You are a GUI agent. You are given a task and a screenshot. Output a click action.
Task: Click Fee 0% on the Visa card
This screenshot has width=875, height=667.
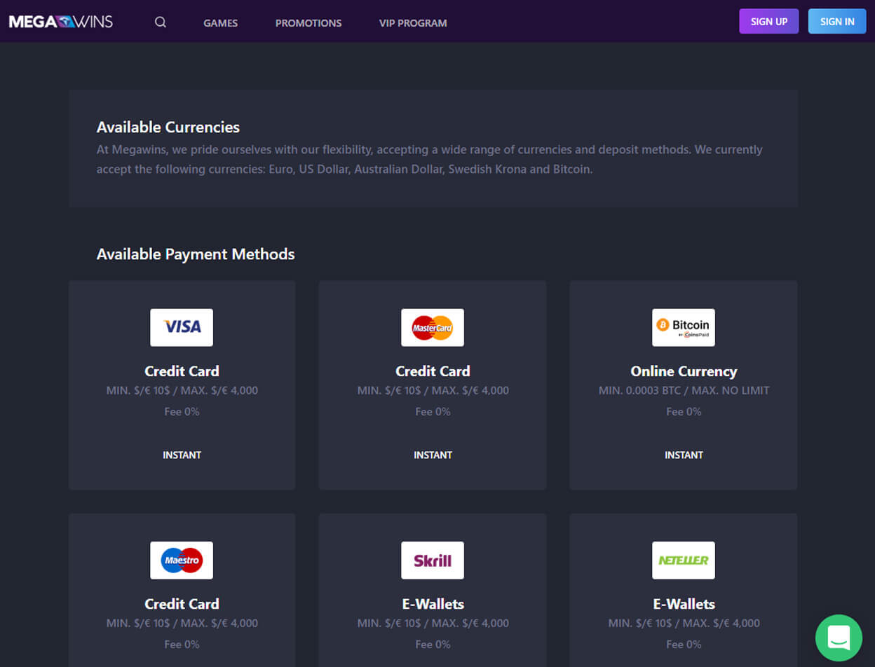click(x=182, y=411)
